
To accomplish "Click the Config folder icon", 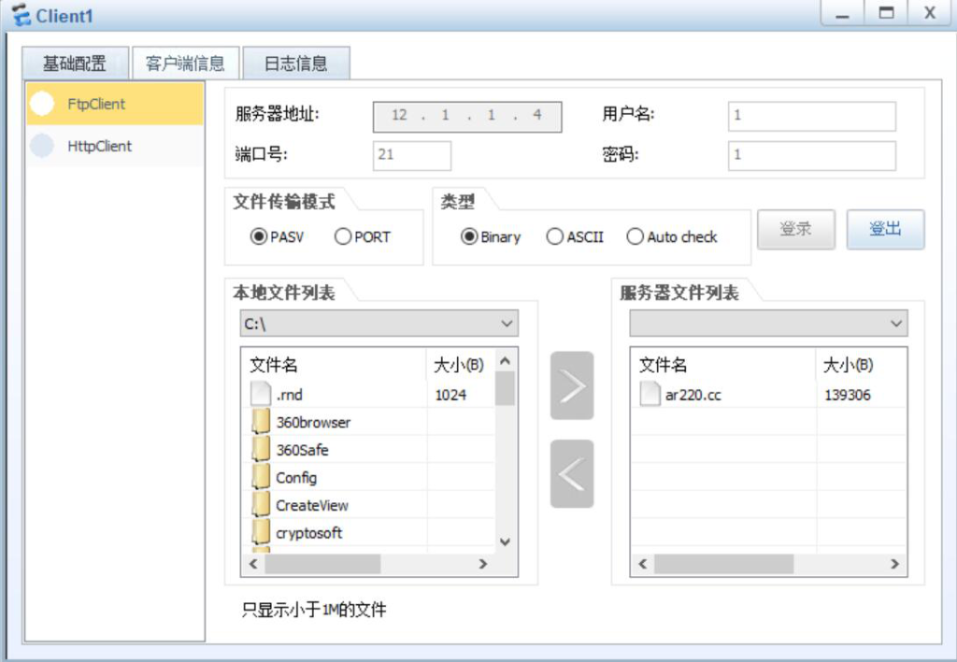I will 261,477.
